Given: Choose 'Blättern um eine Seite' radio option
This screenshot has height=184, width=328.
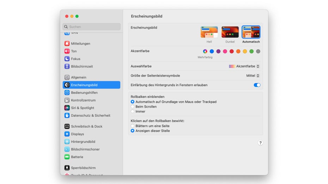Looking at the screenshot, I should pos(133,126).
